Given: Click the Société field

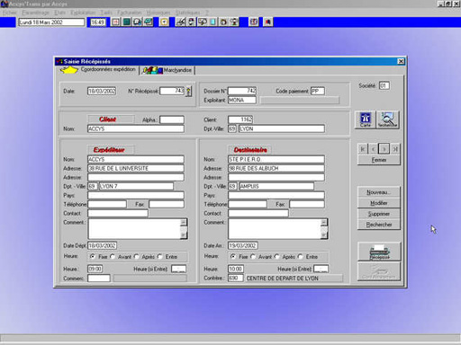Looking at the screenshot, I should (x=384, y=85).
